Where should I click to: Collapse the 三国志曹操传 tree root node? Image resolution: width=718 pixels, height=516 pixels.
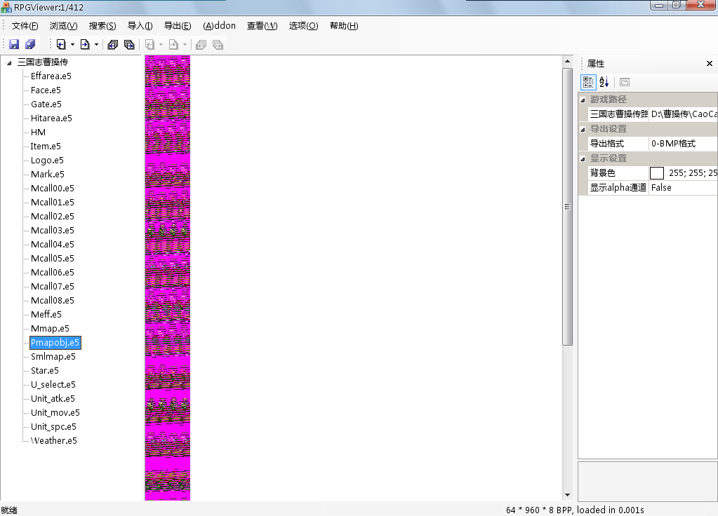pyautogui.click(x=9, y=62)
